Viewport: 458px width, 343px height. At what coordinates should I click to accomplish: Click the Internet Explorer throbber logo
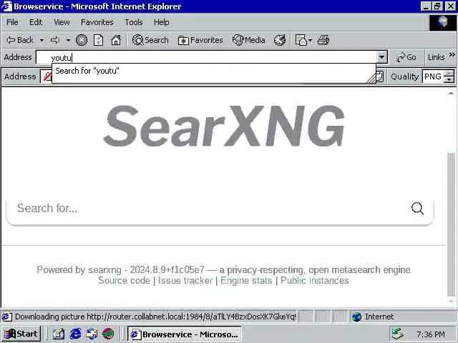443,23
